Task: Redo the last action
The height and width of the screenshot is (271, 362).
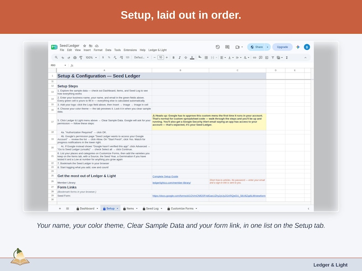Action: pyautogui.click(x=68, y=58)
